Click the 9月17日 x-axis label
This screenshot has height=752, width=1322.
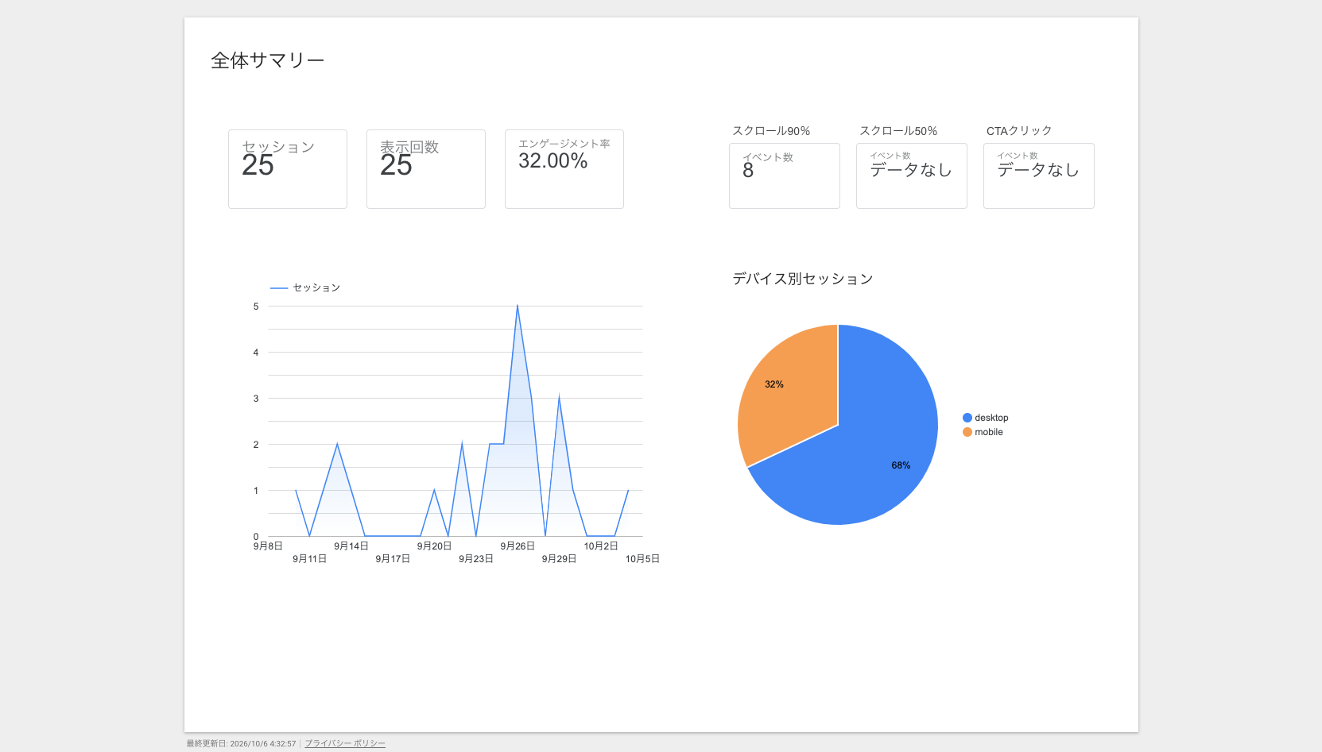click(x=393, y=559)
